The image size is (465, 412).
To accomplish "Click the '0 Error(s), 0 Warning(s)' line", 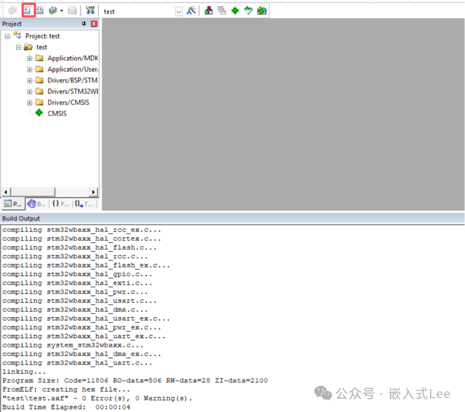I will coord(97,398).
